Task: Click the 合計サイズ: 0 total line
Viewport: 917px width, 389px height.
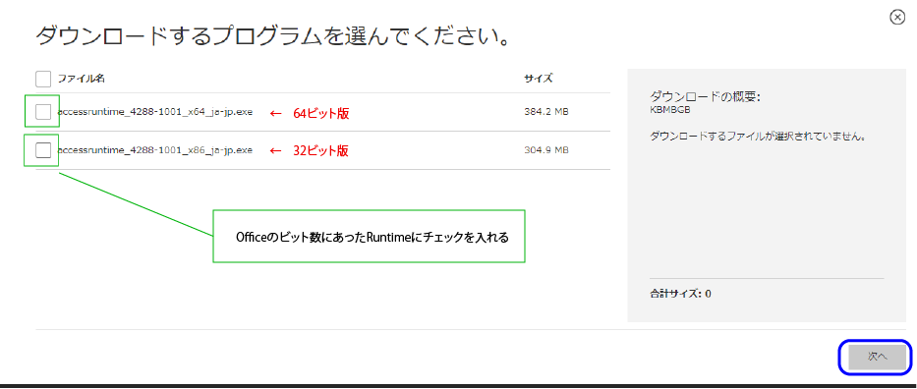Action: (x=680, y=293)
